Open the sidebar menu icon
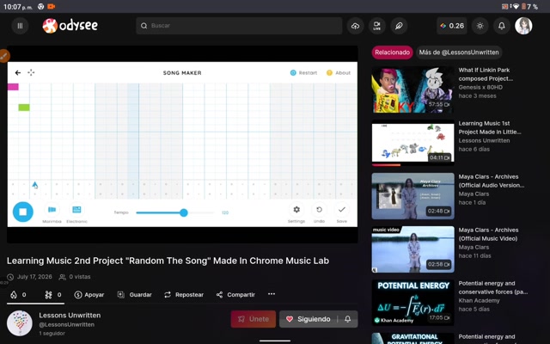Image resolution: width=550 pixels, height=344 pixels. (x=20, y=26)
